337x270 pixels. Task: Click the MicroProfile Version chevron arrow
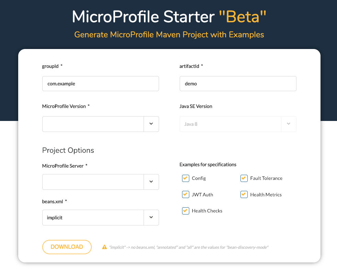coord(151,124)
